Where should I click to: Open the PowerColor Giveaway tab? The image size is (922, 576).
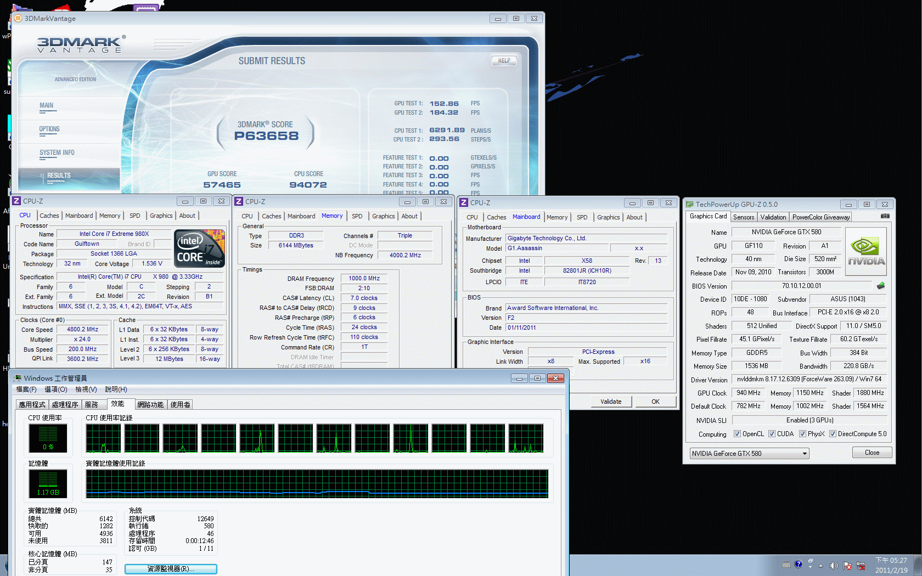(x=821, y=217)
